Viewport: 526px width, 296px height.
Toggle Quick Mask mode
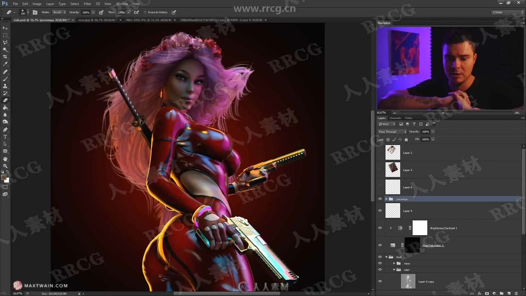pyautogui.click(x=5, y=187)
